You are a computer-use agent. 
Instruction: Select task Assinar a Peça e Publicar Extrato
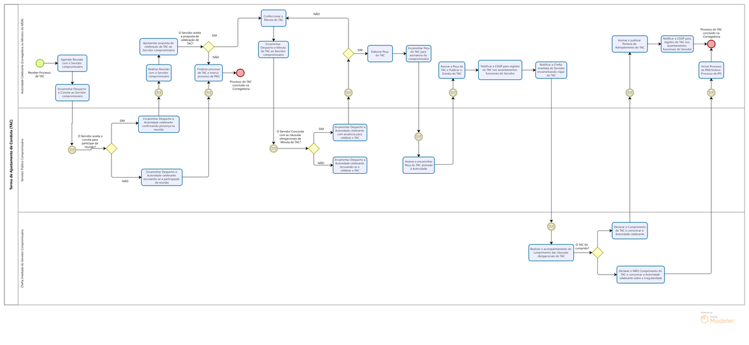coord(453,70)
